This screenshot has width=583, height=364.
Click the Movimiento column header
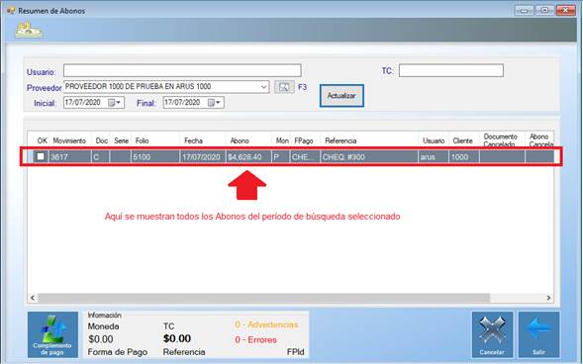(x=69, y=140)
